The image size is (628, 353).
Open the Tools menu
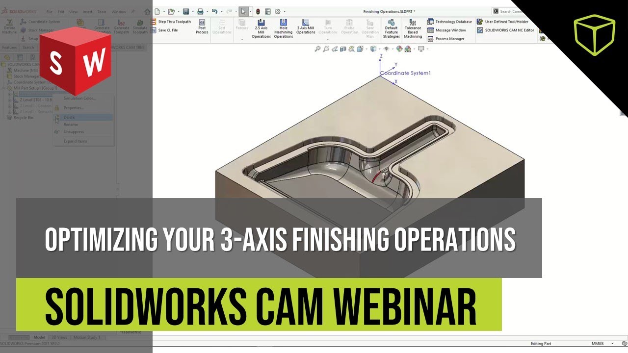102,11
